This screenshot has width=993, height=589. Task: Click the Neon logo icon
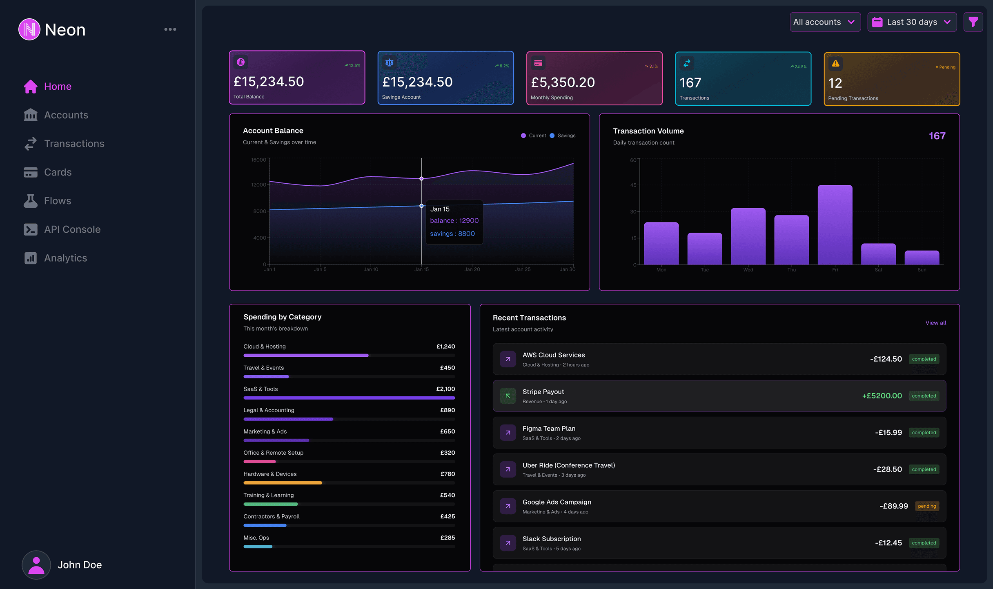pos(29,29)
